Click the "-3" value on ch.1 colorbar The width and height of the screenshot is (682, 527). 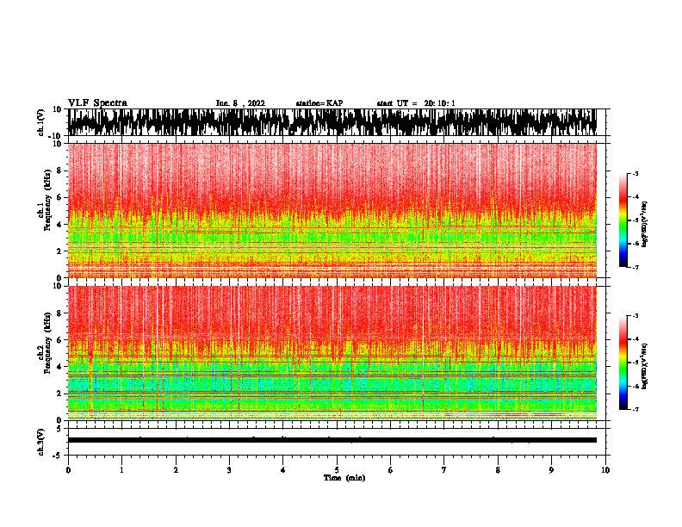[635, 173]
